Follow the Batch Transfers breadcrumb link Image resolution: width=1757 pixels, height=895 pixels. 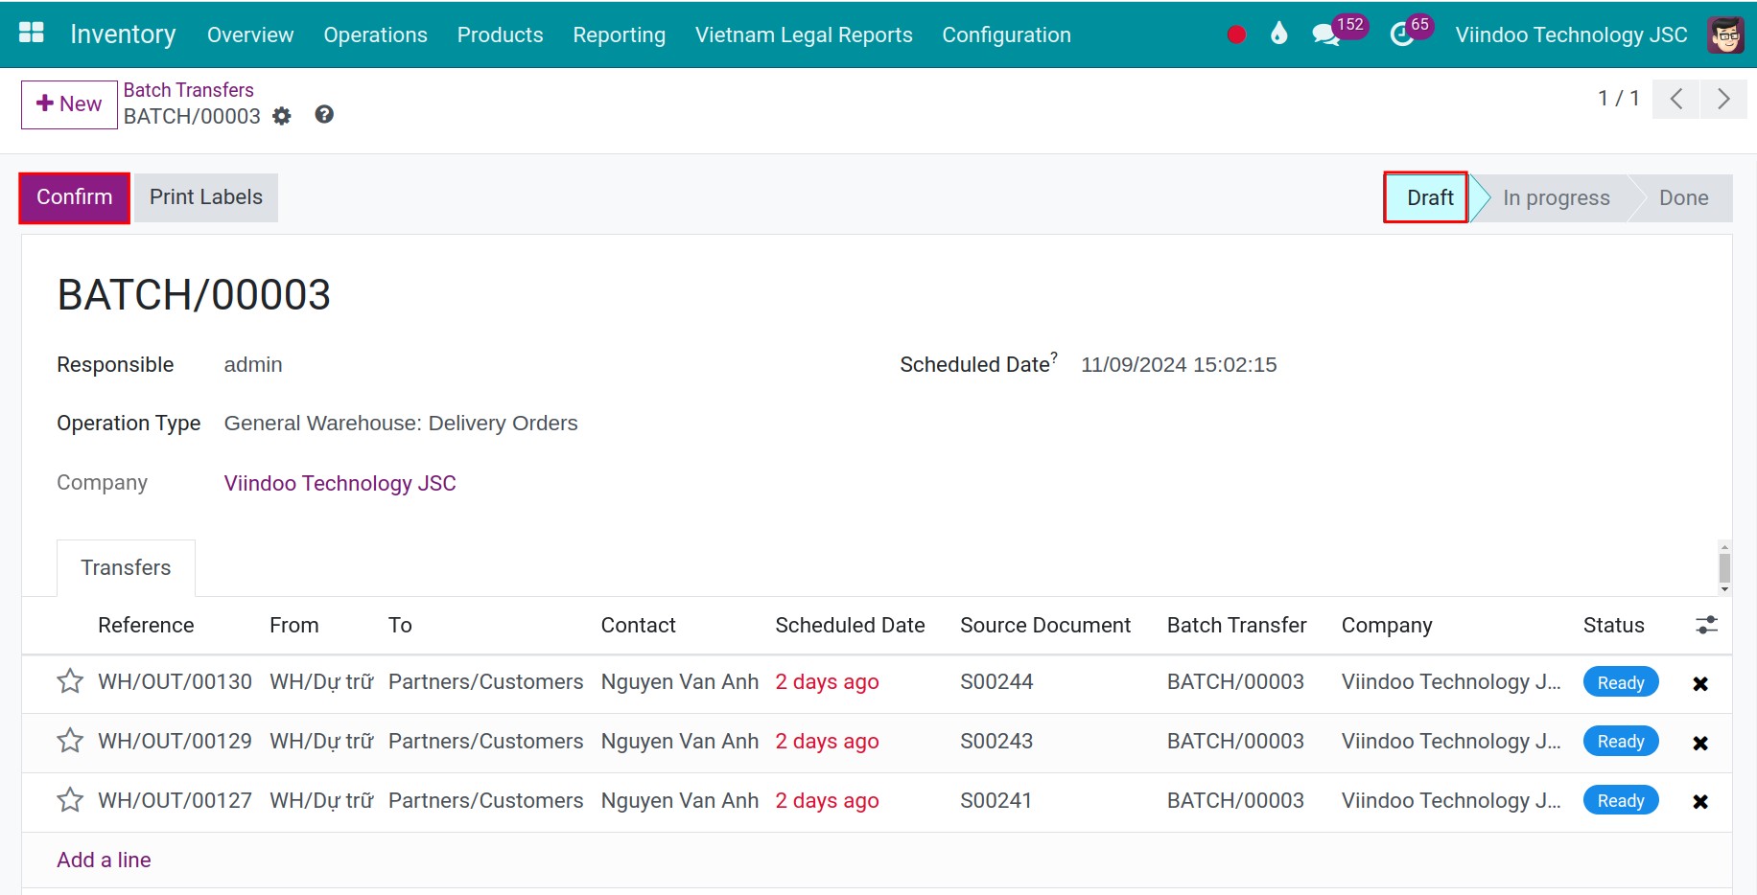[189, 90]
